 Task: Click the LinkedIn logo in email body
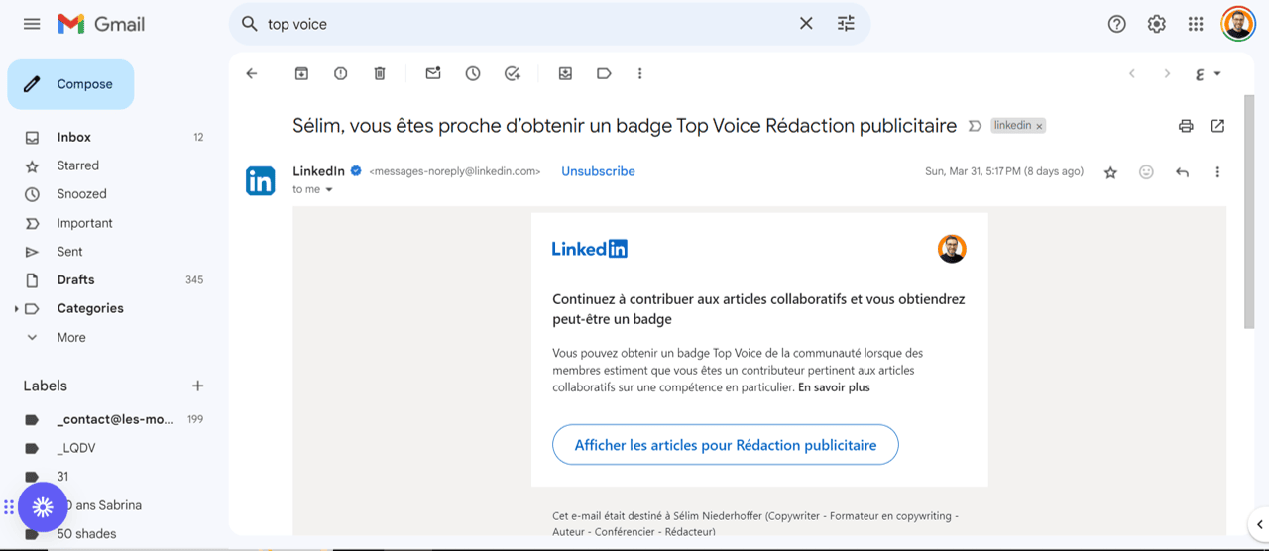(x=590, y=249)
